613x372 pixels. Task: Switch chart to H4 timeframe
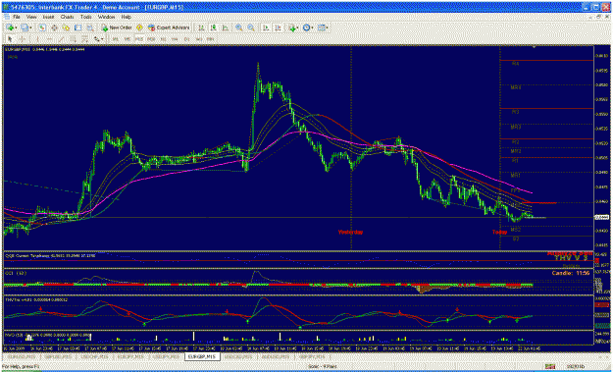[175, 39]
